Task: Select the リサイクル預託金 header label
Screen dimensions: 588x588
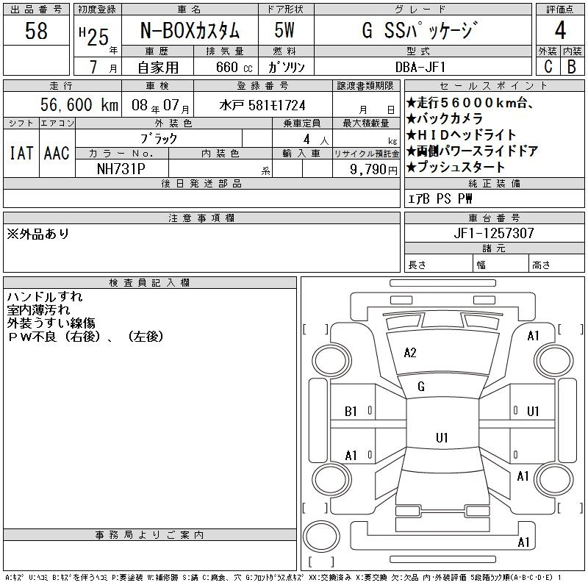Action: (x=366, y=154)
